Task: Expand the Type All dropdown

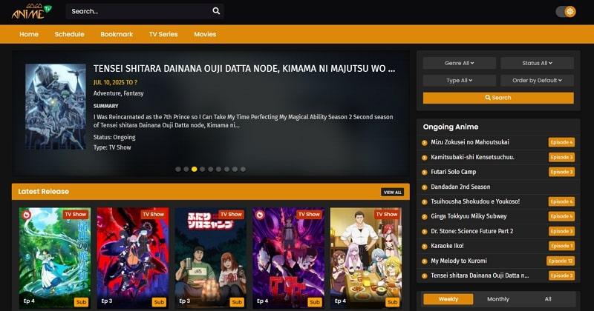Action: pyautogui.click(x=459, y=80)
